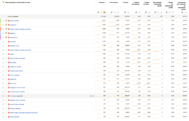Screen dimensions: 189x121
Task: Show bar chart for Время на сайте
Action: 149,12
